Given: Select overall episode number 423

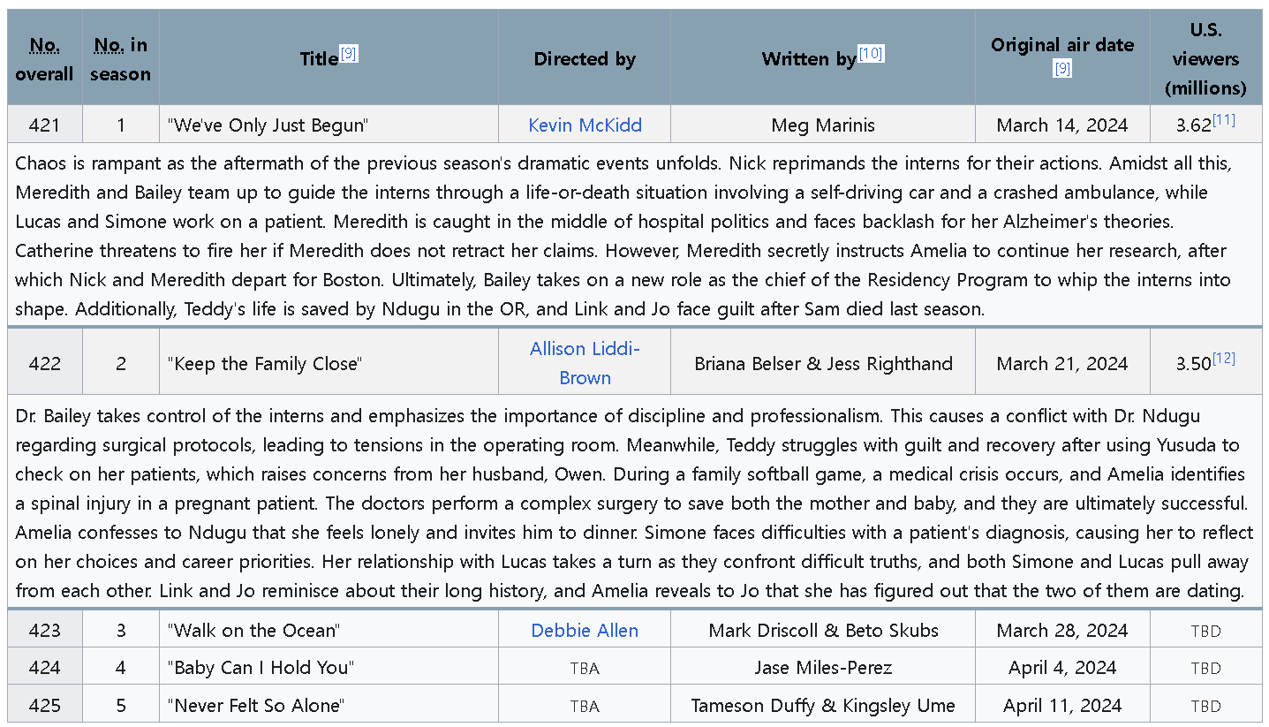Looking at the screenshot, I should point(44,631).
